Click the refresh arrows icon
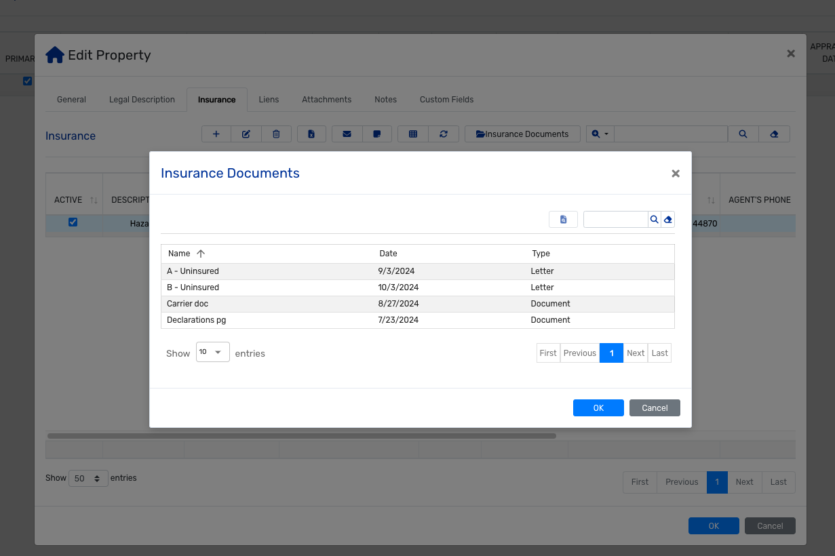The image size is (835, 556). coord(444,134)
